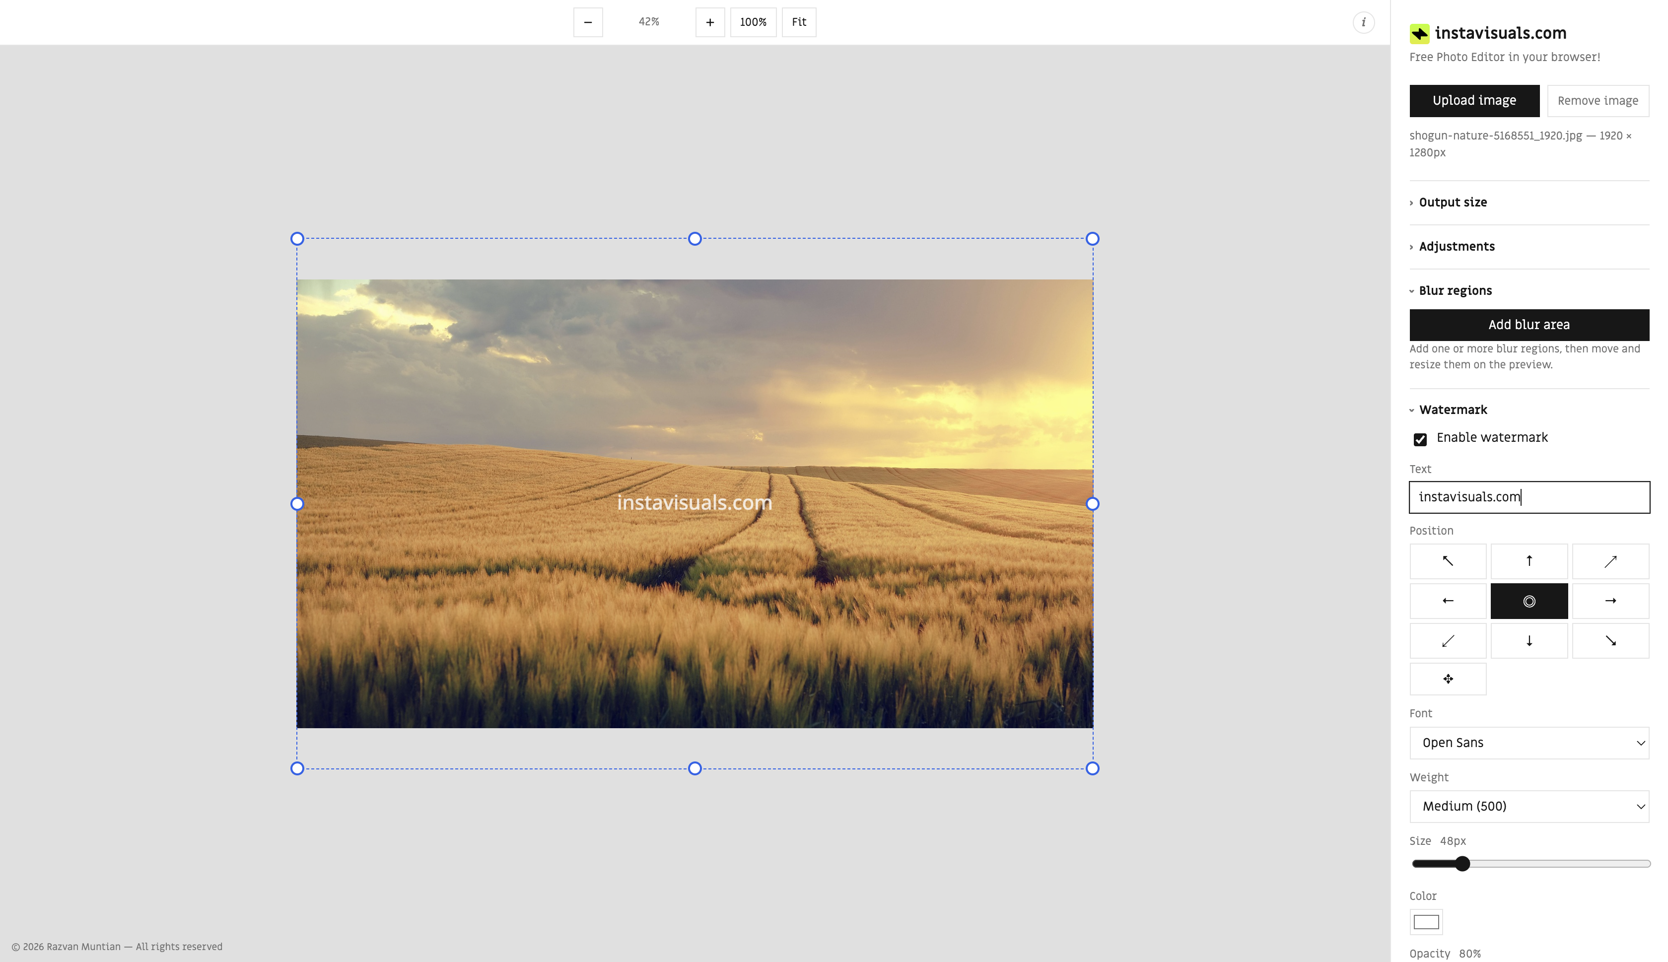Click the Remove image button
Screen dimensions: 1668x962
[x=1598, y=100]
